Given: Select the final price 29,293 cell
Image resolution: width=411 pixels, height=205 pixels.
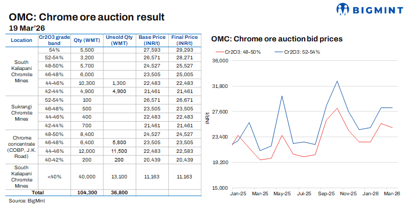Looking at the screenshot, I should (185, 51).
